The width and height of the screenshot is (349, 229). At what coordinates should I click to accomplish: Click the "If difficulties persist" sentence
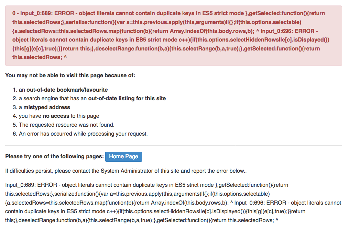tap(126, 171)
